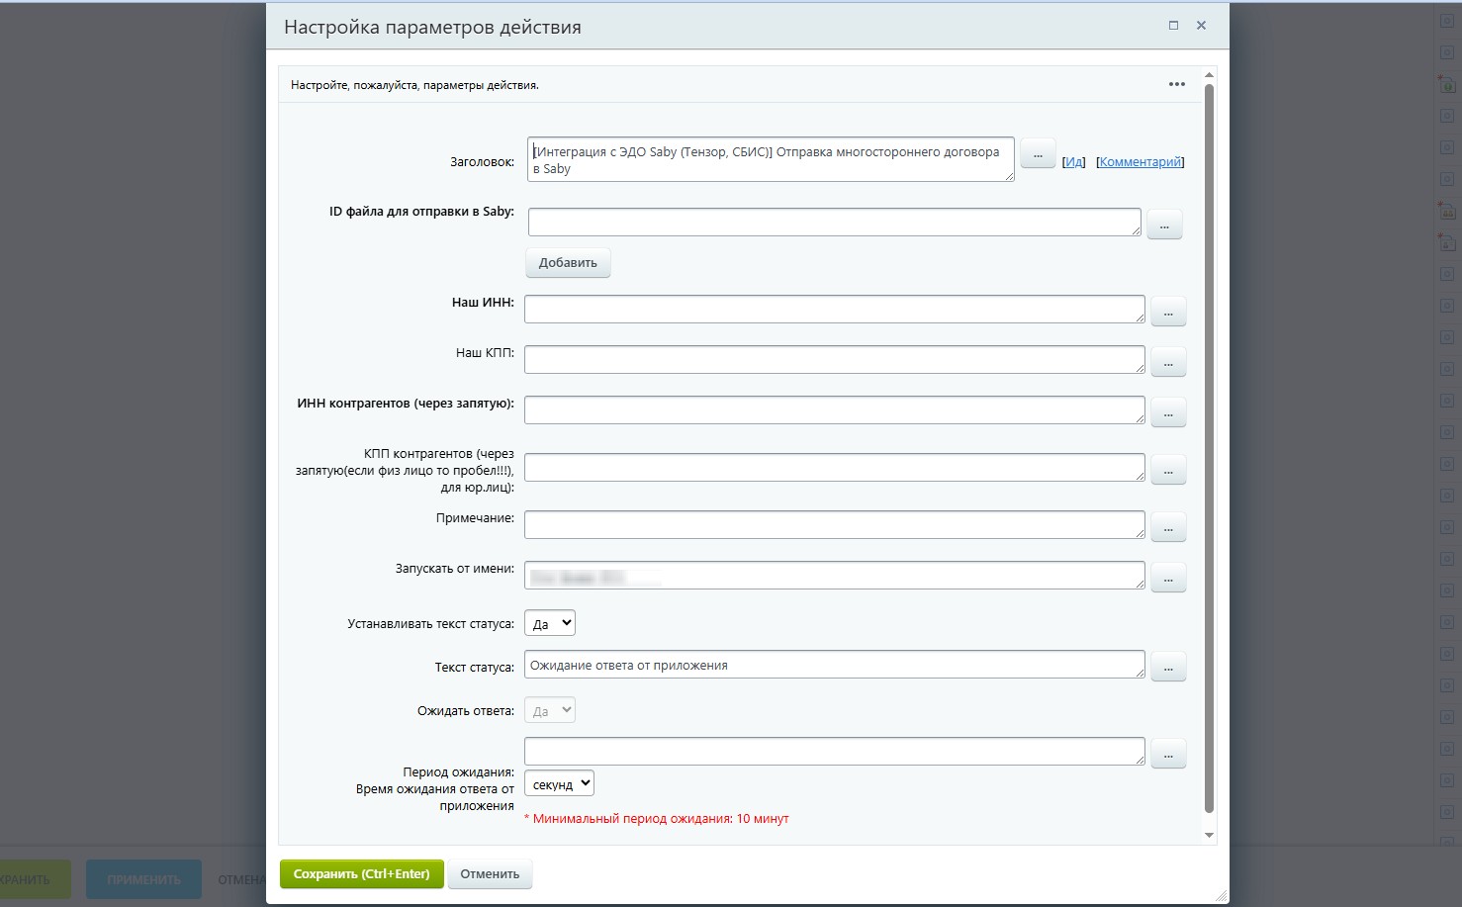1462x907 pixels.
Task: Open value picker for Запускать от имени
Action: (1168, 579)
